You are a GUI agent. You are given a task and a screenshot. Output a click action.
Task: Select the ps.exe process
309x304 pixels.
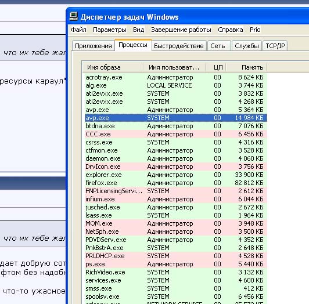click(176, 264)
